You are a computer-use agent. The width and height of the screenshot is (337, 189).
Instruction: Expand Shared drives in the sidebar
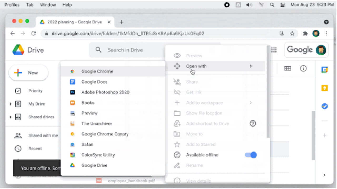[10, 117]
